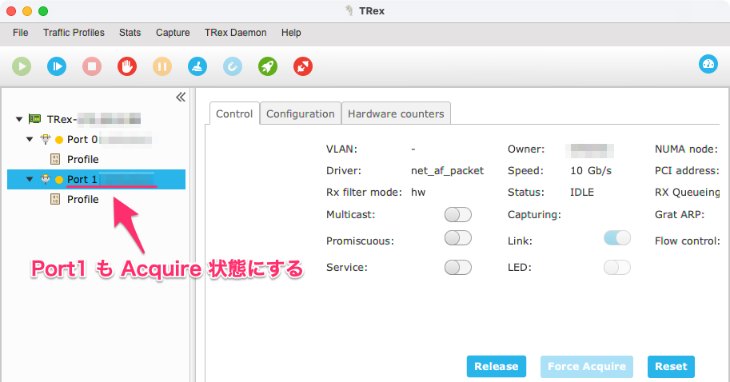This screenshot has width=730, height=382.
Task: Toggle the Promiscuous switch
Action: pos(458,238)
